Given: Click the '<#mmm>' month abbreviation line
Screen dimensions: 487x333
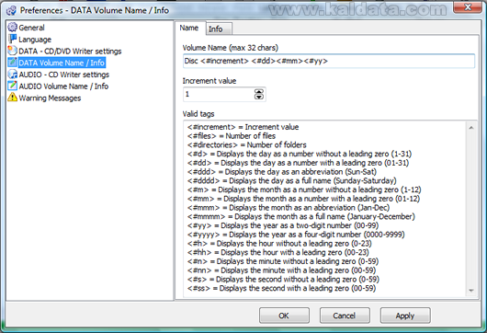Looking at the screenshot, I should coord(289,208).
